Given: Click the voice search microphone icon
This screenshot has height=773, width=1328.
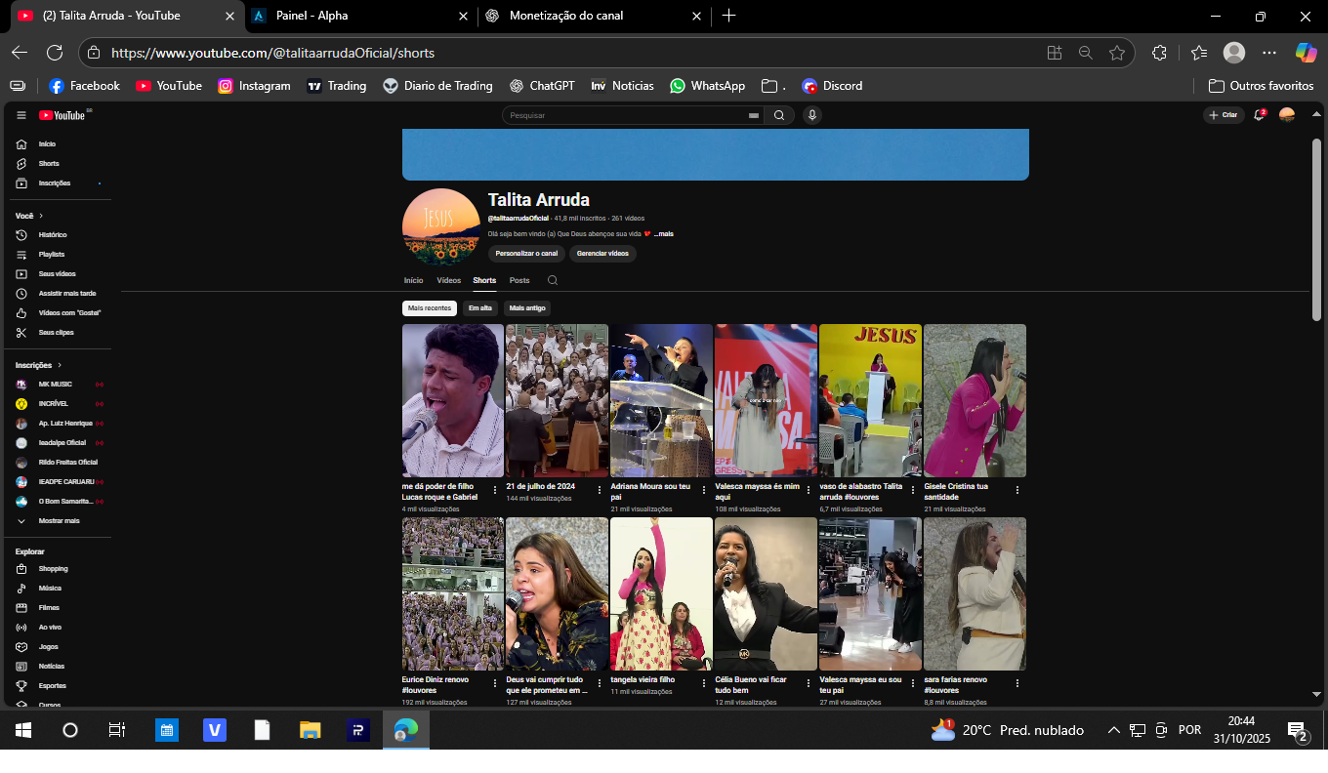Looking at the screenshot, I should [x=811, y=115].
